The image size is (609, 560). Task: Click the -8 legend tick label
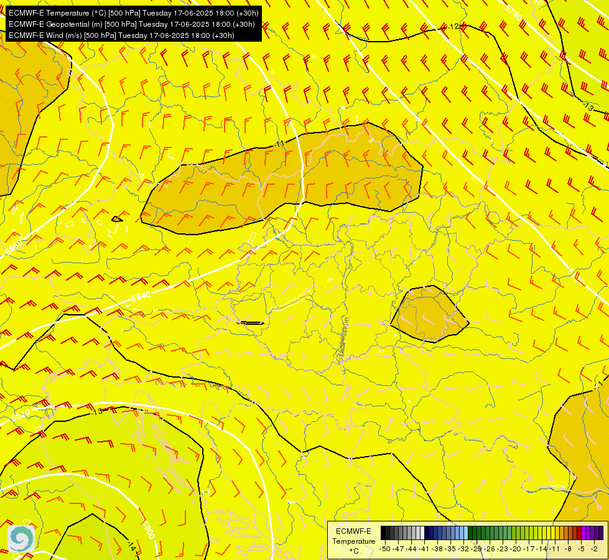click(x=568, y=549)
